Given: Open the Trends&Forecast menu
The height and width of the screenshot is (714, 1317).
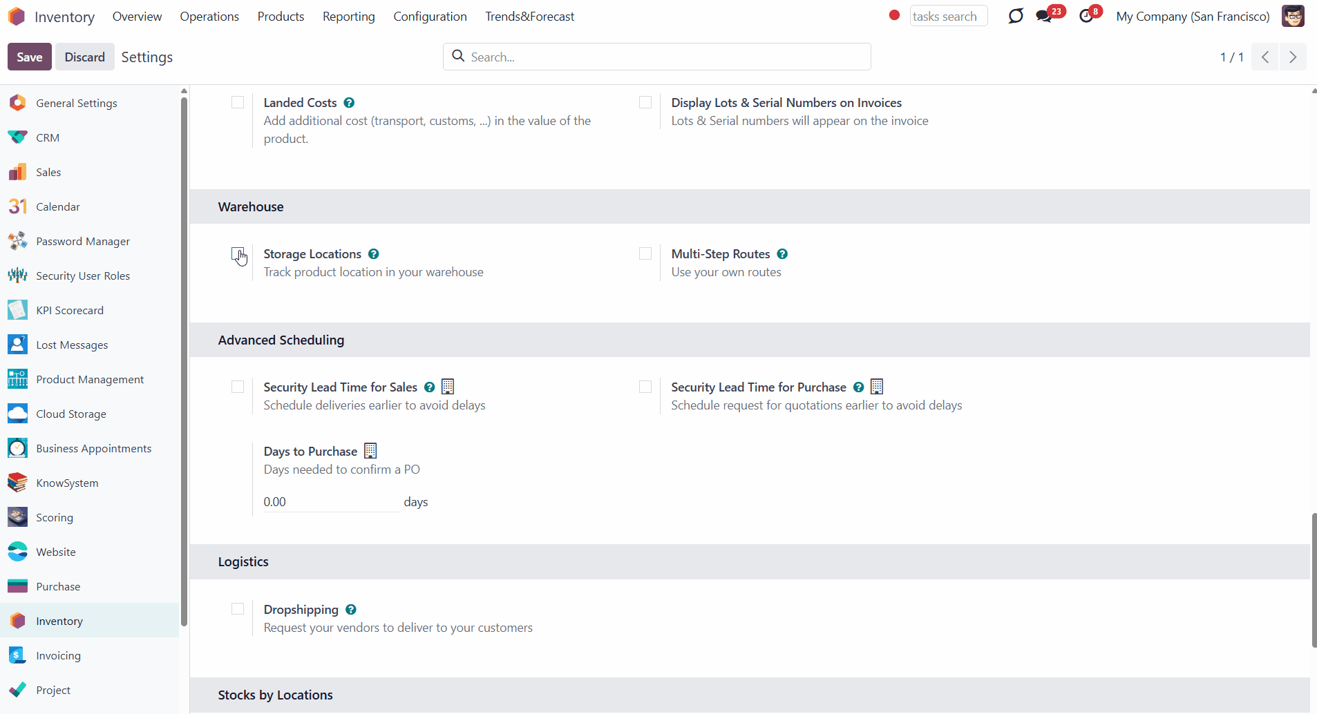Looking at the screenshot, I should click(529, 16).
